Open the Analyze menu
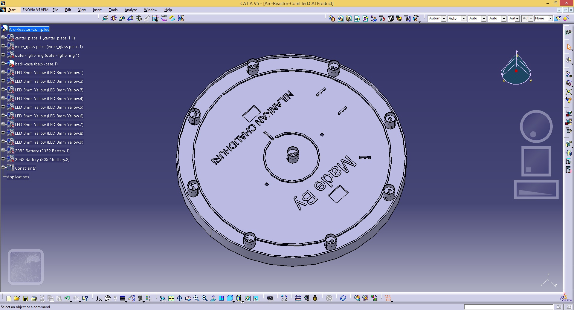Screen dimensions: 574x310 131,10
